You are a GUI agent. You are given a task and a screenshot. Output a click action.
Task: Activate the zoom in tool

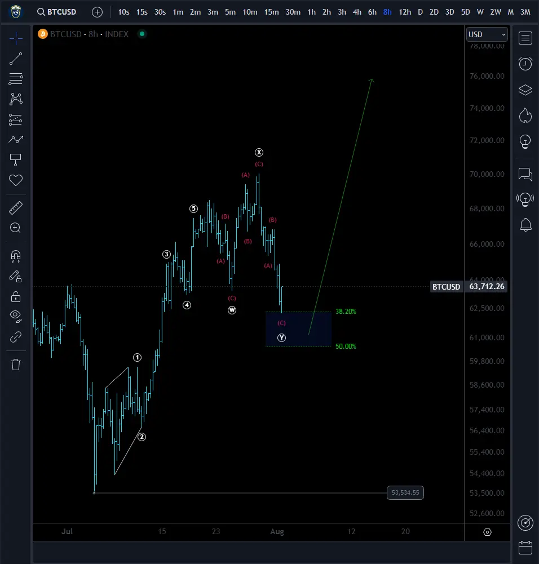point(16,228)
